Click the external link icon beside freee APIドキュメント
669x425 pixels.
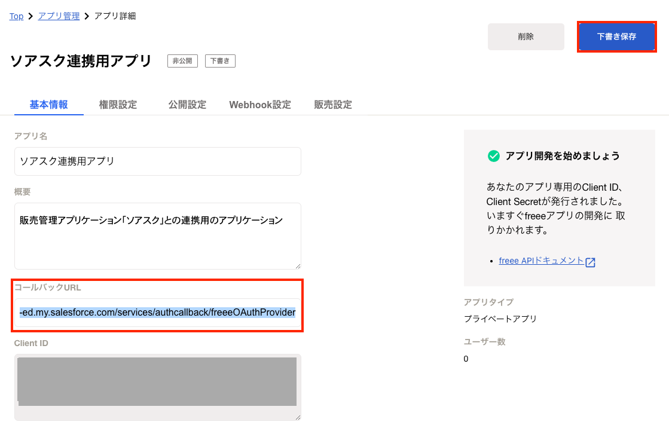590,262
